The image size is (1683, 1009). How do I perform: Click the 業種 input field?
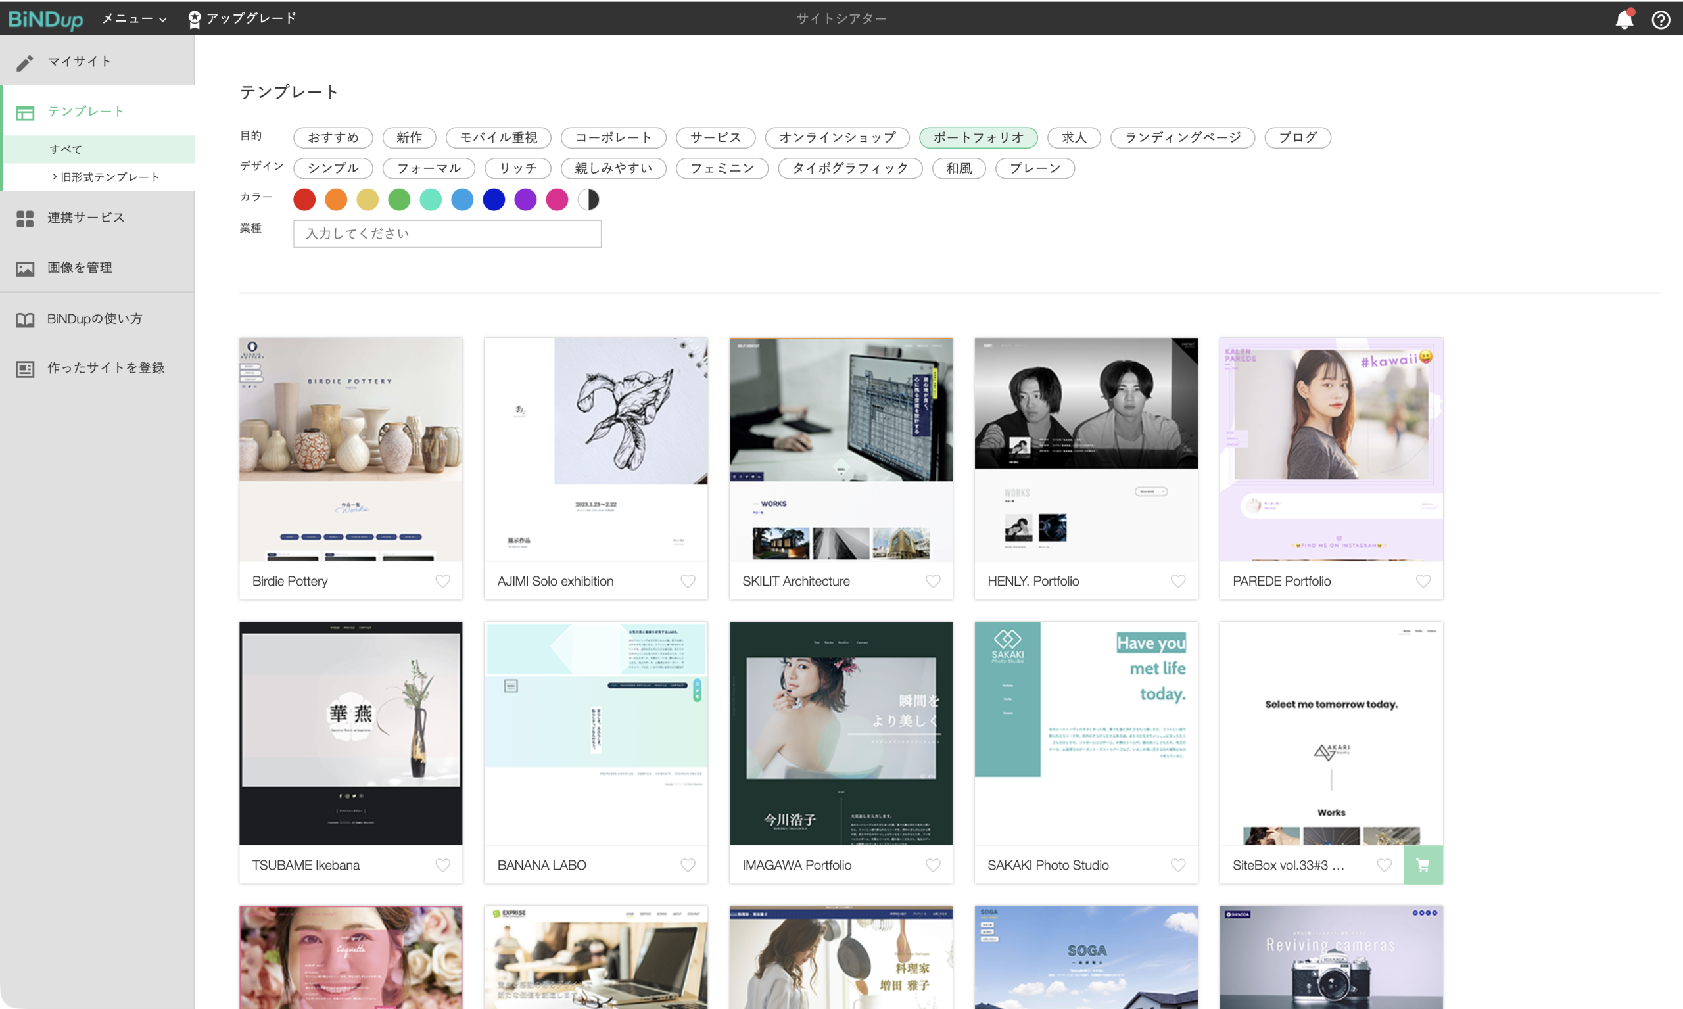(448, 234)
